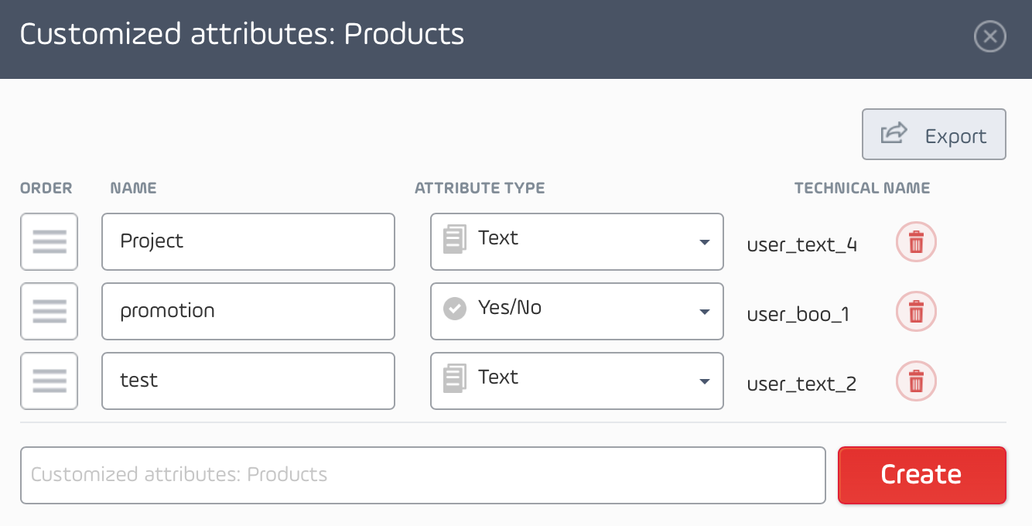Screen dimensions: 1032x526
Task: Export the customized attributes
Action: [x=935, y=135]
